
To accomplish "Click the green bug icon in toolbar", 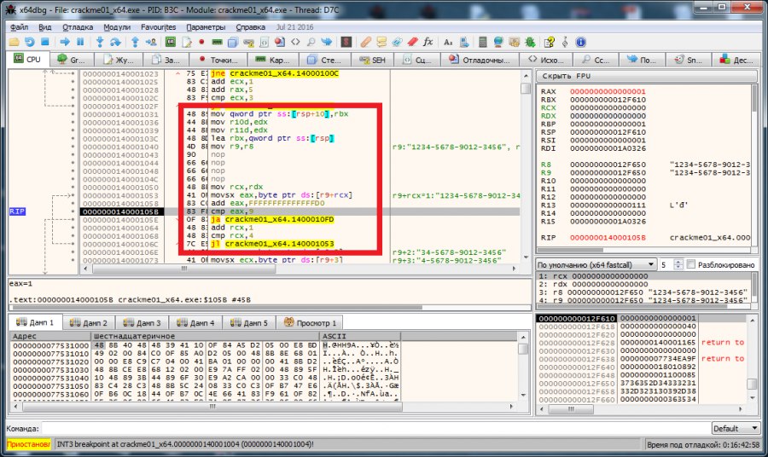I will (x=529, y=42).
